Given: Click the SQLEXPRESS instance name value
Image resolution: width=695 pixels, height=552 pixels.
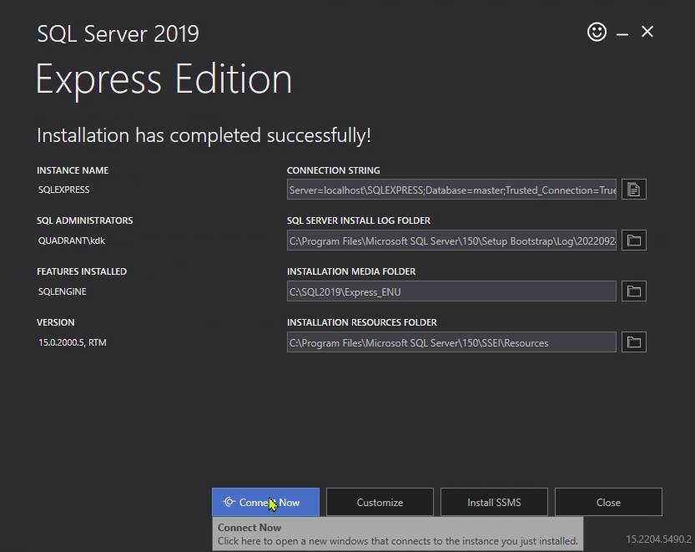Looking at the screenshot, I should [x=63, y=190].
